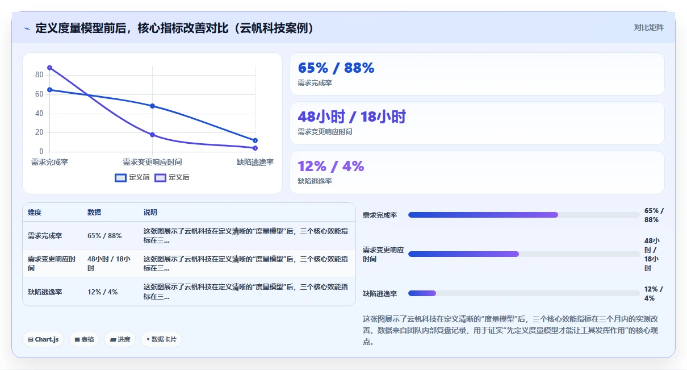The height and width of the screenshot is (370, 687).
Task: Click the 说明 table column header
Action: click(x=150, y=213)
